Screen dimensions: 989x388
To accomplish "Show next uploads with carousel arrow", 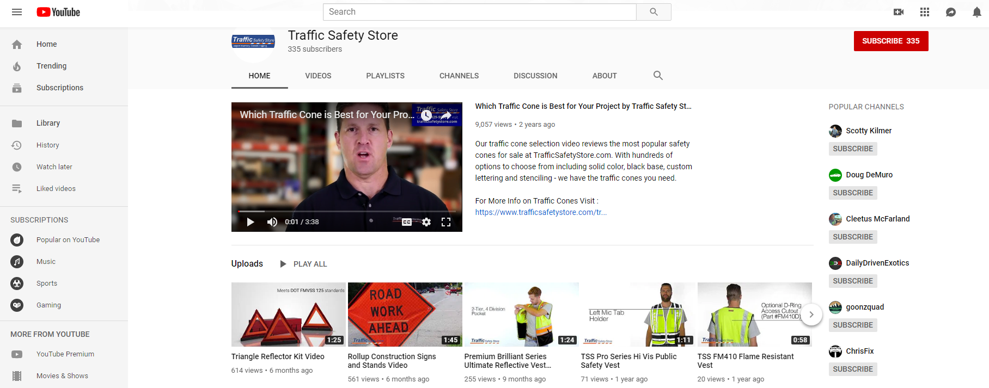I will click(811, 315).
